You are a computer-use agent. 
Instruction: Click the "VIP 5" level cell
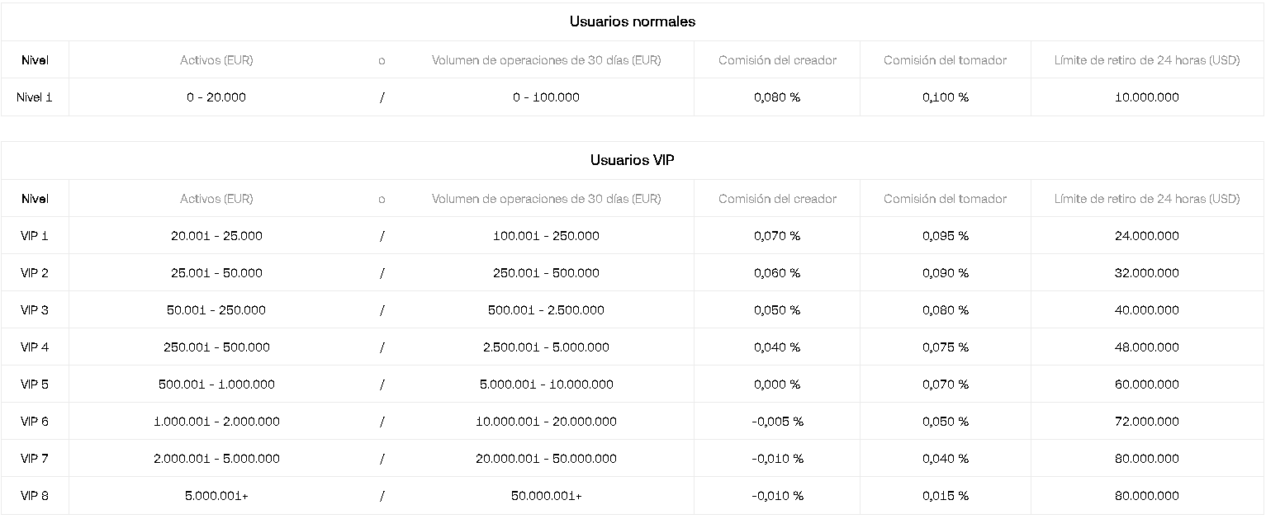click(x=35, y=385)
